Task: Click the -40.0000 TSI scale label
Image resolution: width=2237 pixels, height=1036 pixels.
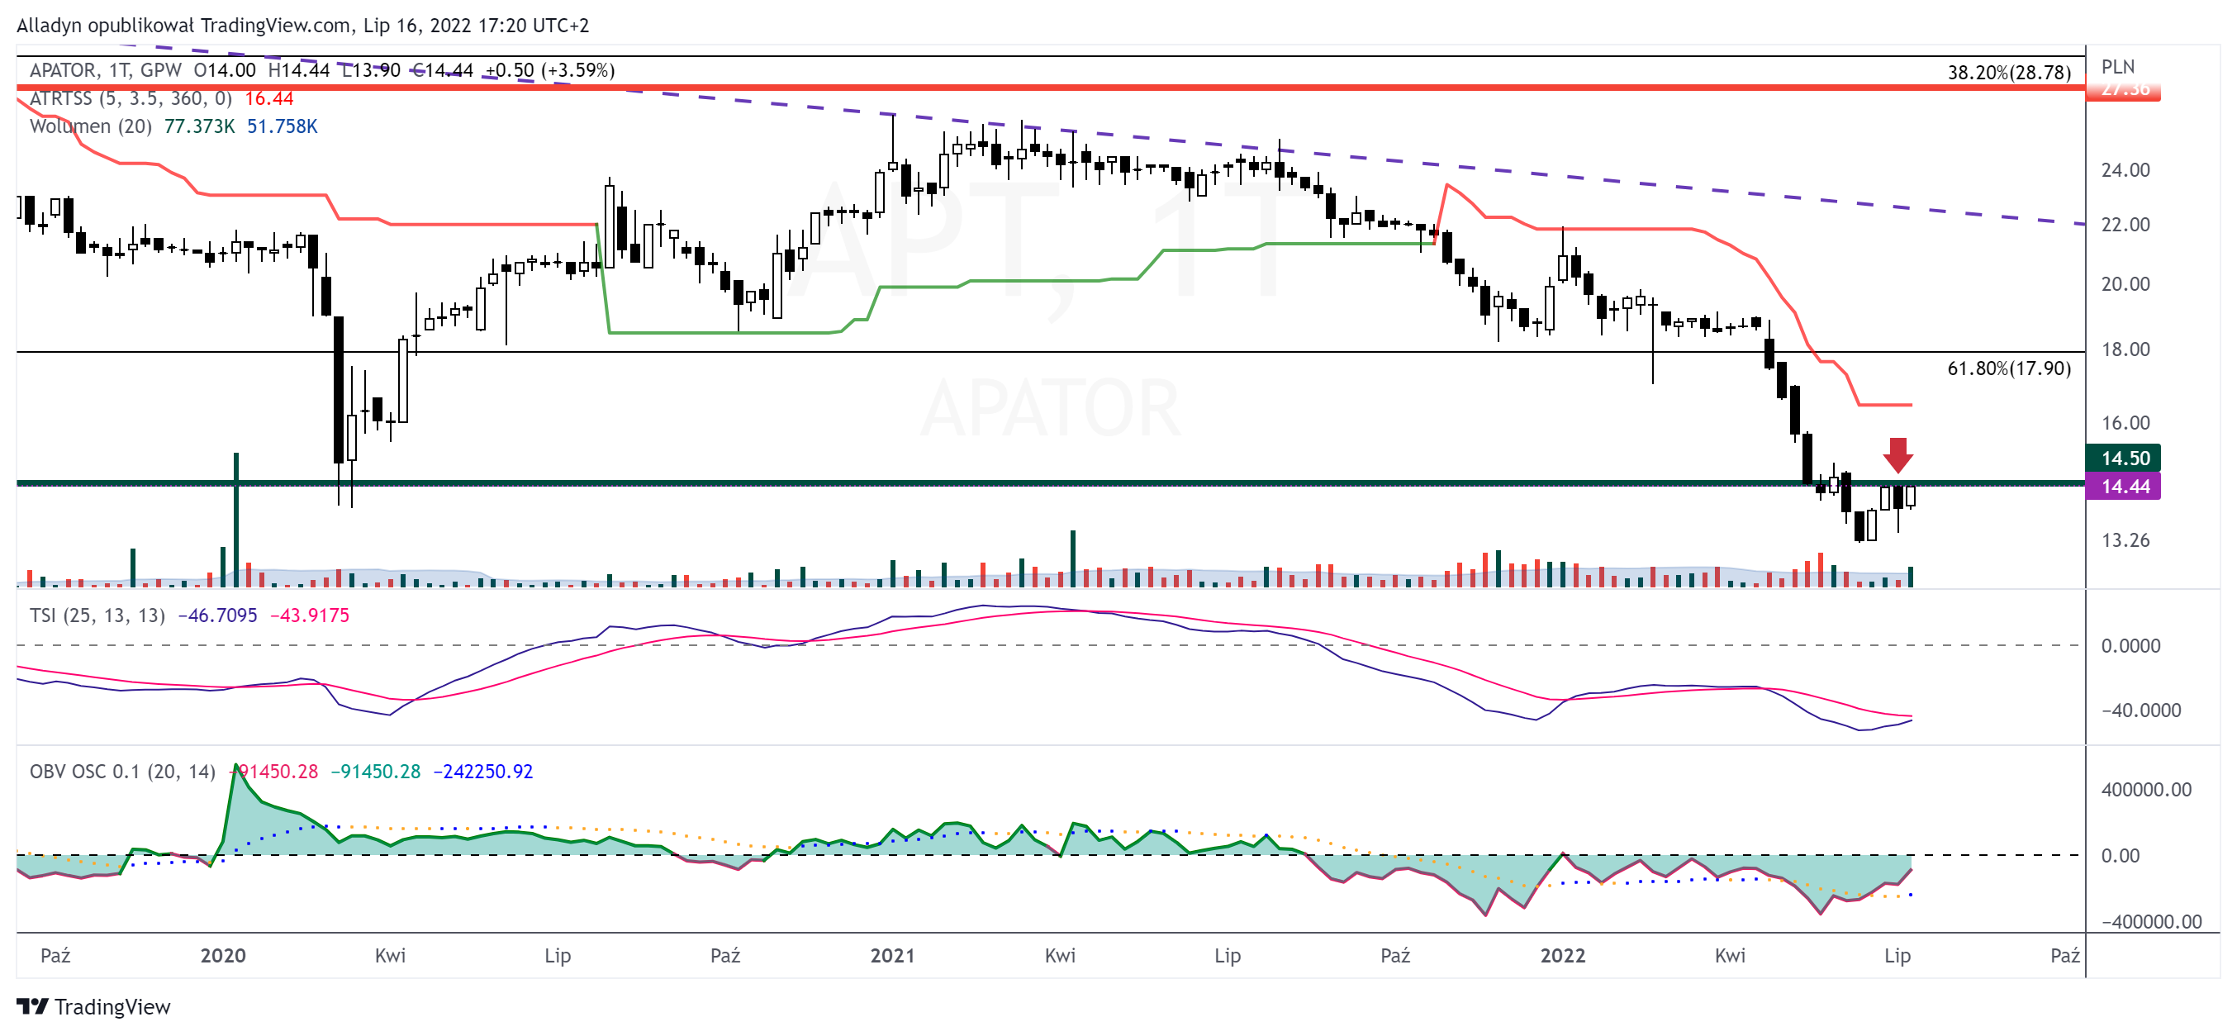Action: (x=2140, y=710)
